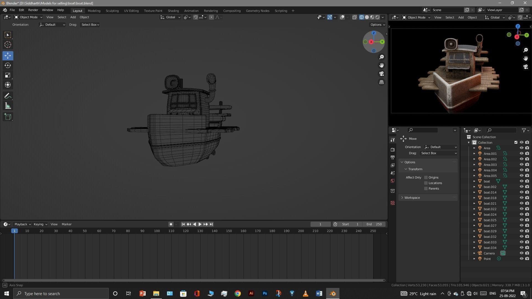532x299 pixels.
Task: Open timeline Playback popover
Action: coord(22,224)
